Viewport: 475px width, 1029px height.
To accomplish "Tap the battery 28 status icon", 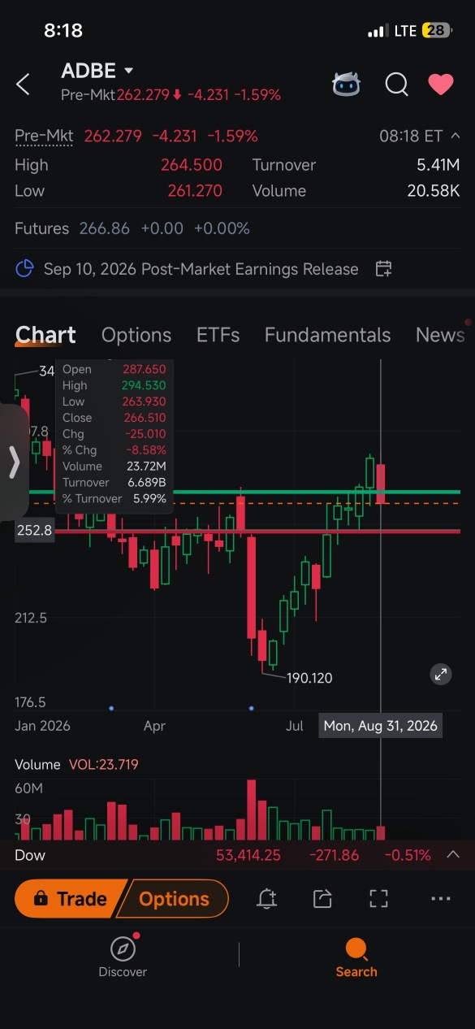I will coord(437,31).
